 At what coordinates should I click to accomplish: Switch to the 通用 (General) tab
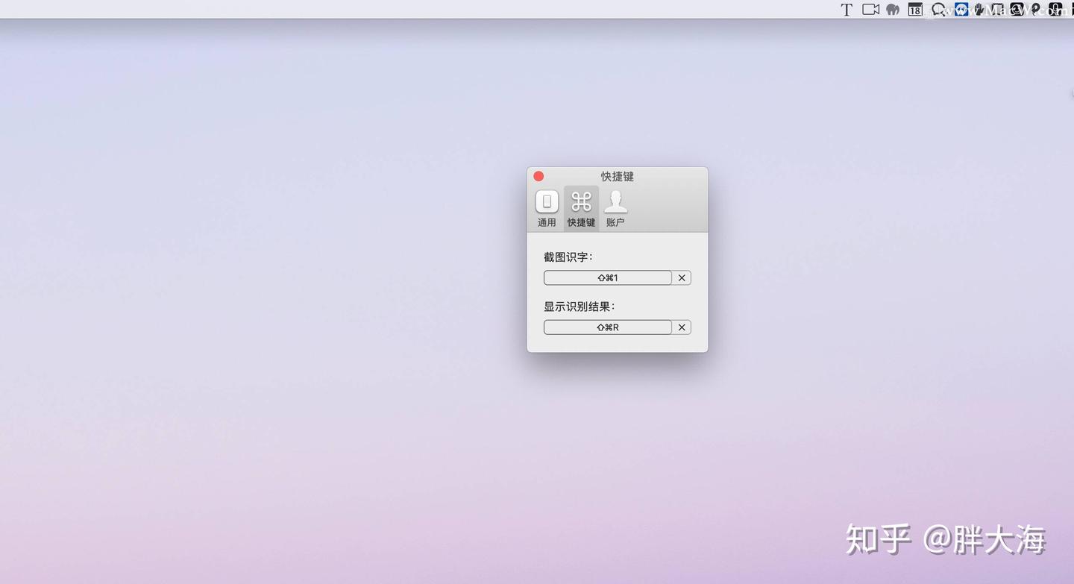click(x=547, y=207)
